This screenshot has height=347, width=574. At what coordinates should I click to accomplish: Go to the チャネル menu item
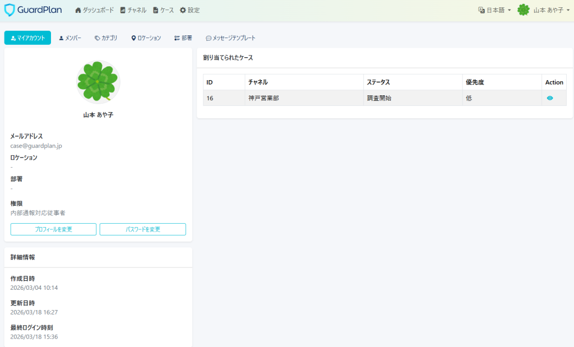[133, 10]
